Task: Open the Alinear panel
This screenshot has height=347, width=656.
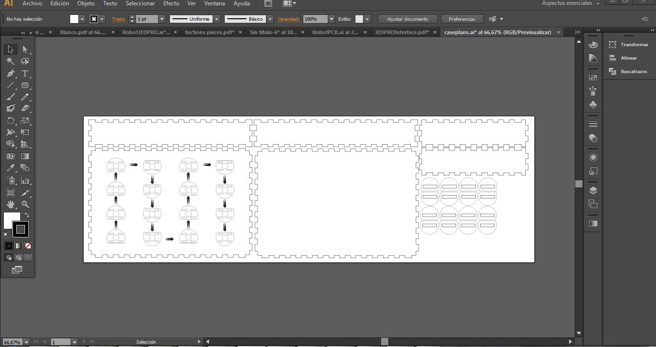Action: 623,58
